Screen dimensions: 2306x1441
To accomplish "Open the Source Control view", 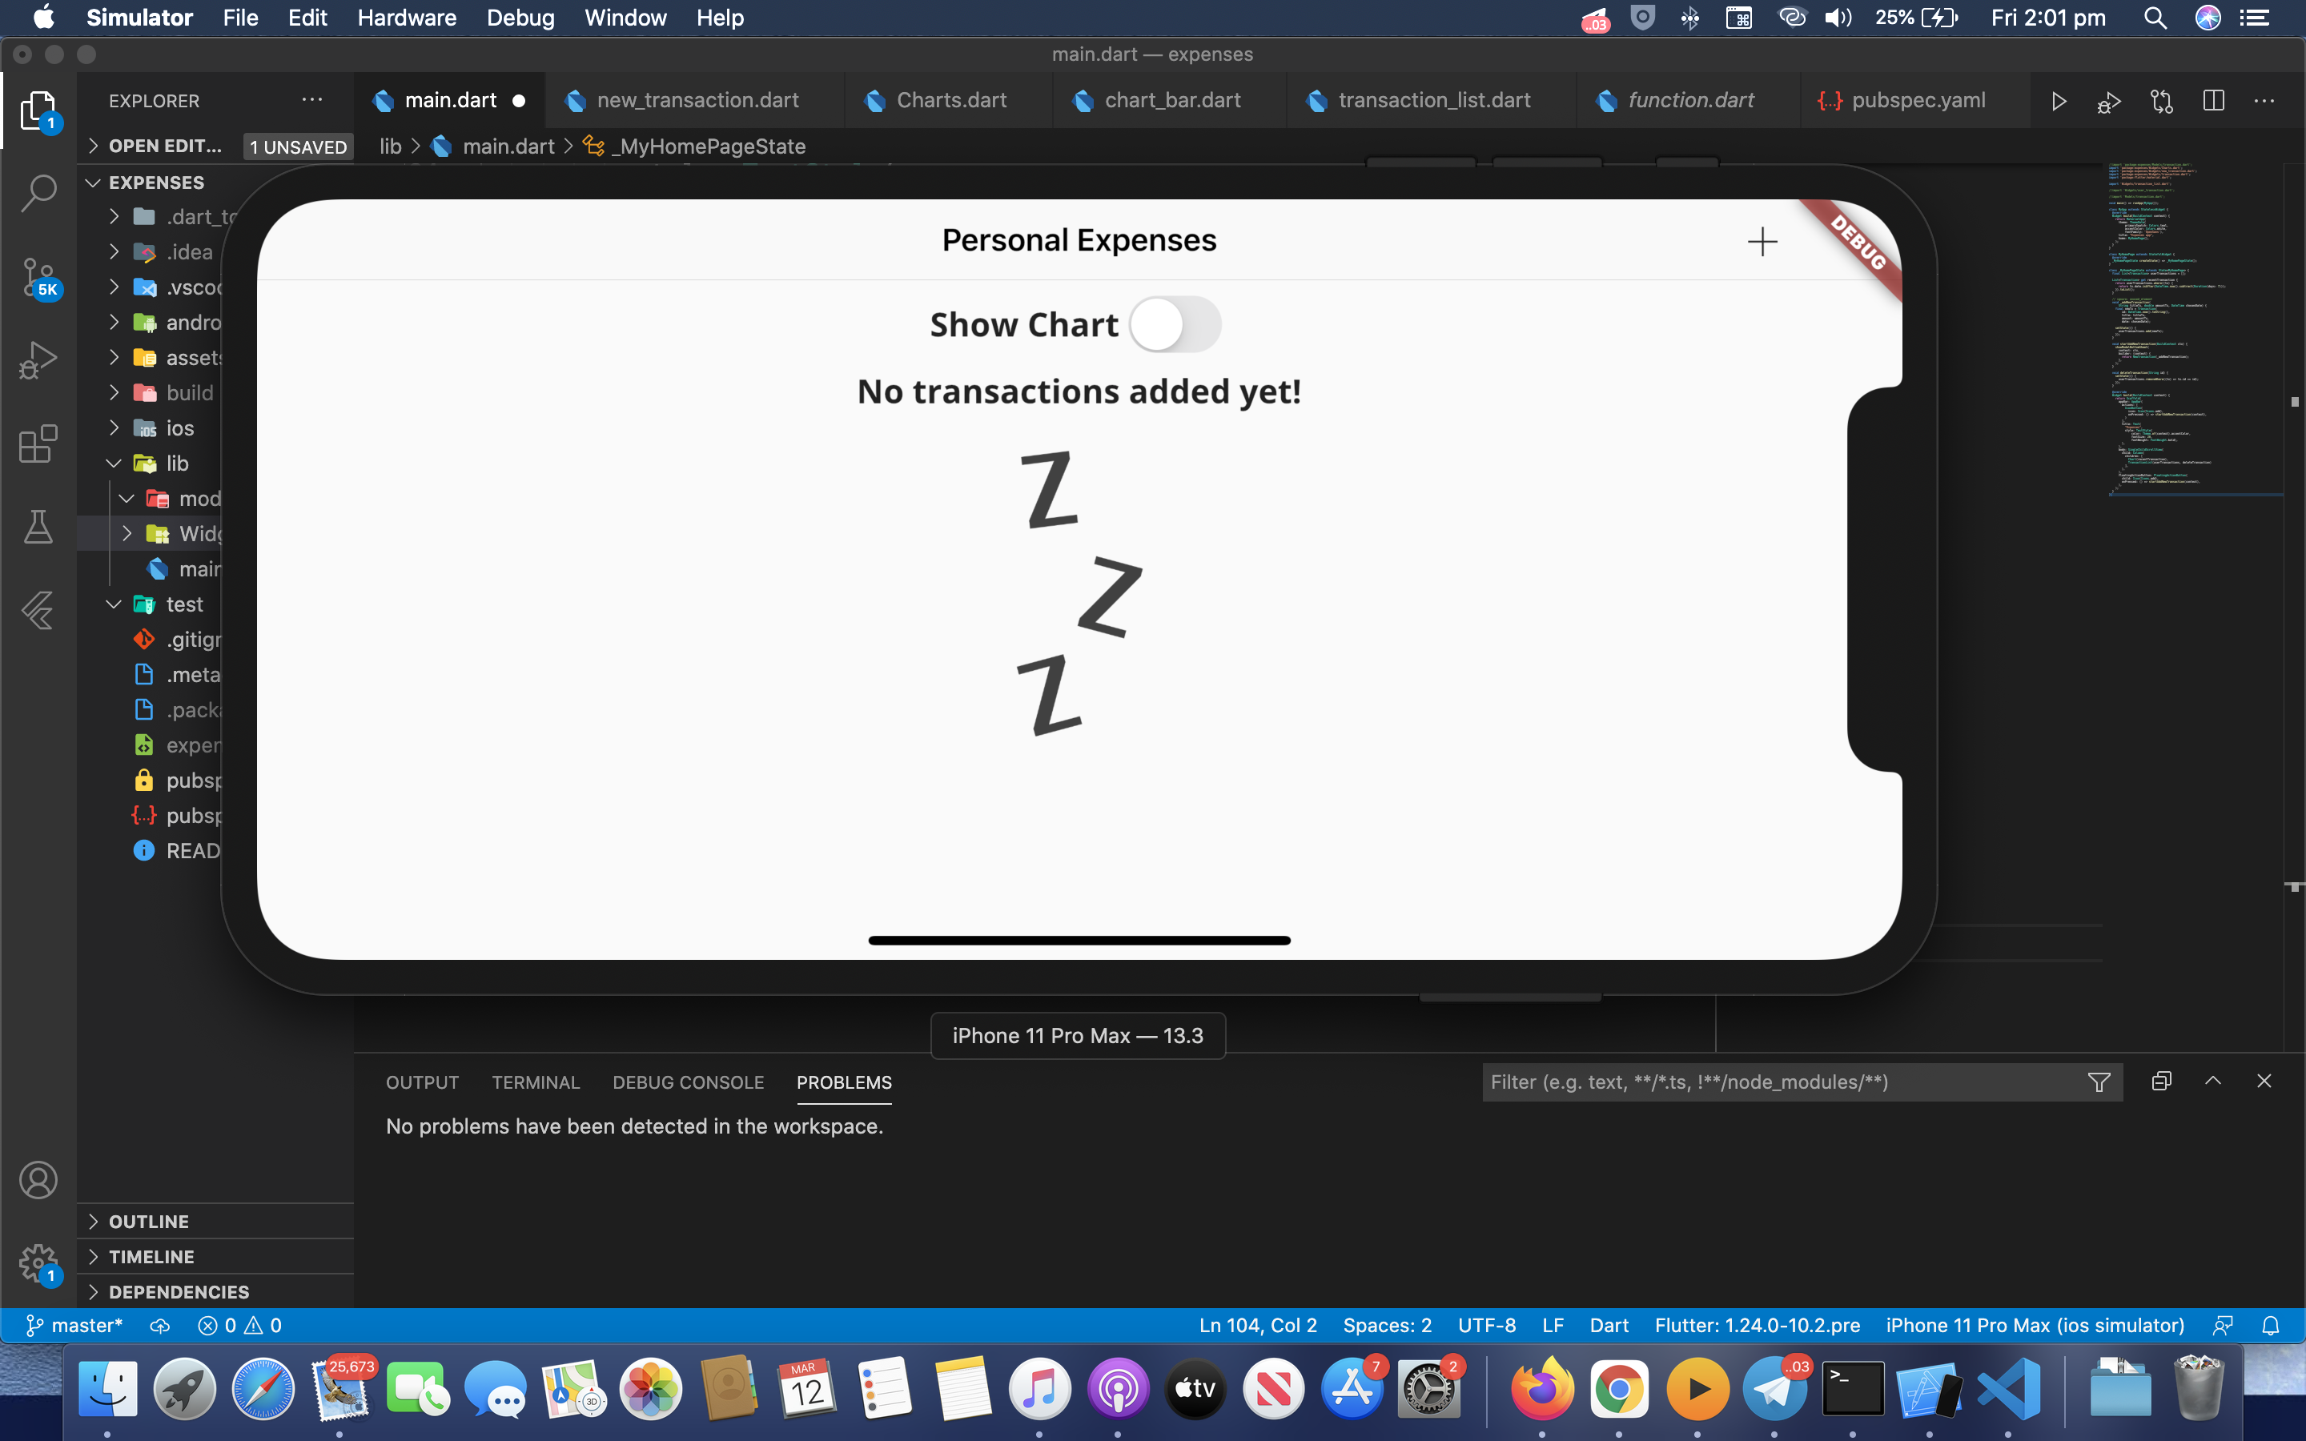I will 38,276.
